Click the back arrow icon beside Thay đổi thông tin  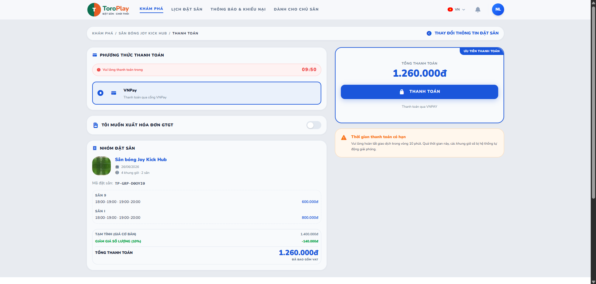(x=429, y=33)
